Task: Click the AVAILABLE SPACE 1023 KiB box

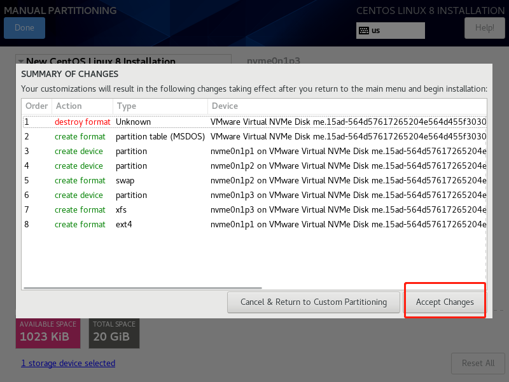Action: (48, 333)
